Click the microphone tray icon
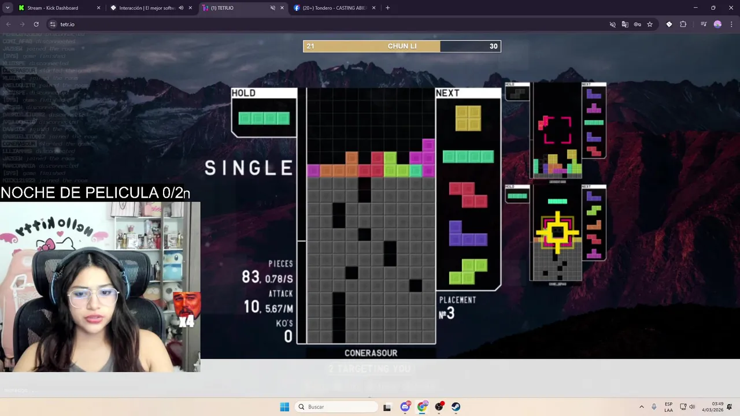Screen dimensions: 740x416 click(x=654, y=407)
